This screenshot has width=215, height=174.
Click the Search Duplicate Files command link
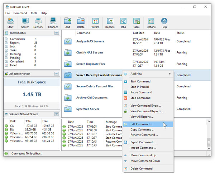point(91,64)
